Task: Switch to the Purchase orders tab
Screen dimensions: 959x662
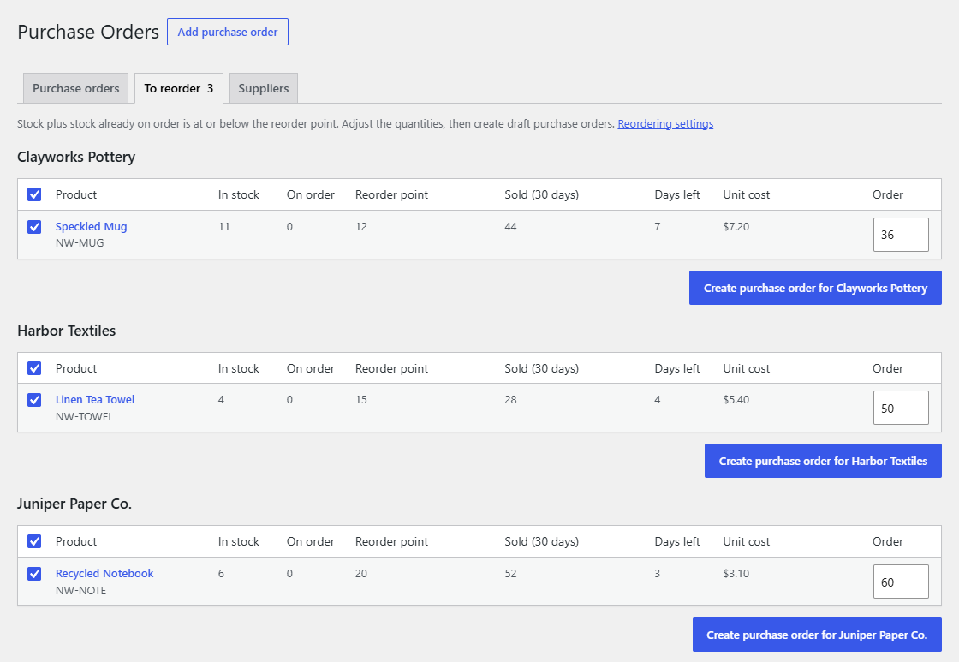Action: coord(76,88)
